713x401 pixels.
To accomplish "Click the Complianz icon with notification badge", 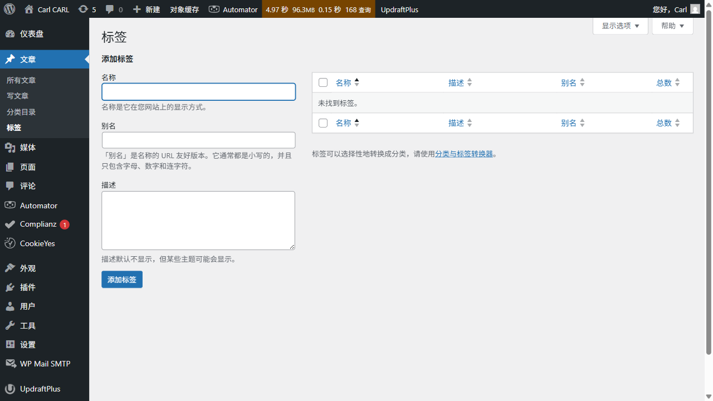I will point(9,224).
